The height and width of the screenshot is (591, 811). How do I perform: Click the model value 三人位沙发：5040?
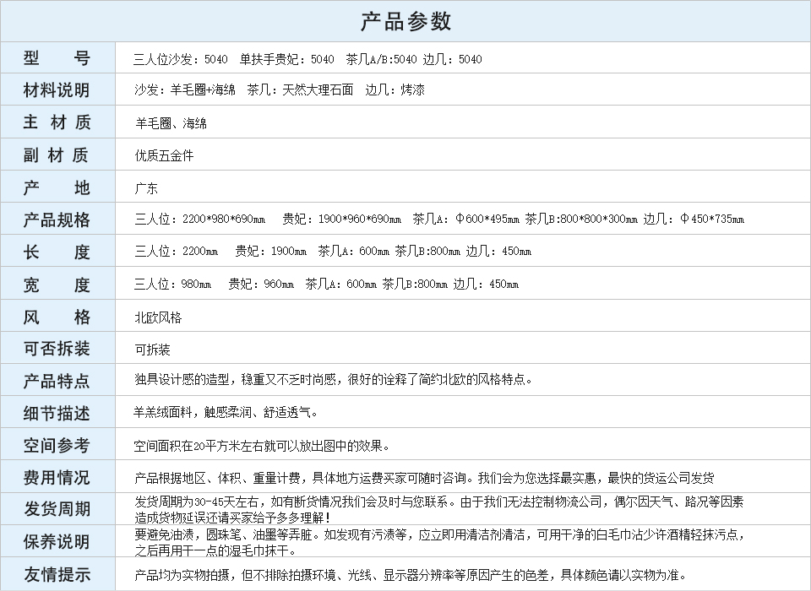point(181,59)
